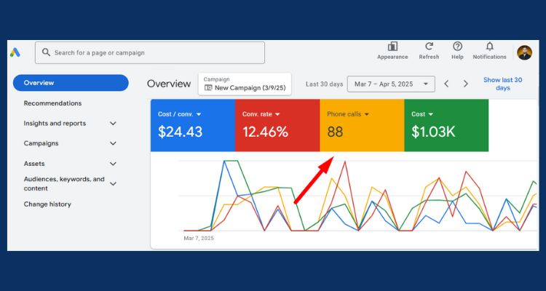This screenshot has width=546, height=291.
Task: Click the Refresh icon
Action: pos(429,47)
